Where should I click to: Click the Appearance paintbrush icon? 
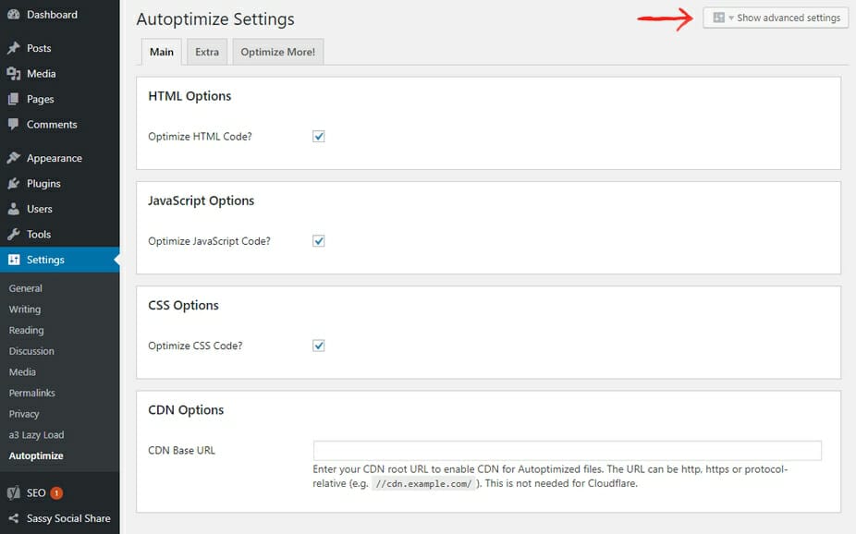13,158
